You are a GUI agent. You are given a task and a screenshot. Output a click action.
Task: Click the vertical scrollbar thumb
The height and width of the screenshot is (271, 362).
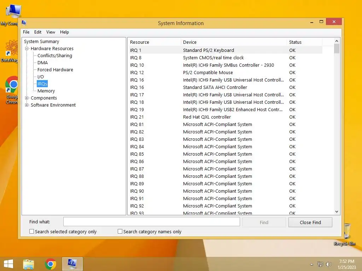tap(337, 49)
